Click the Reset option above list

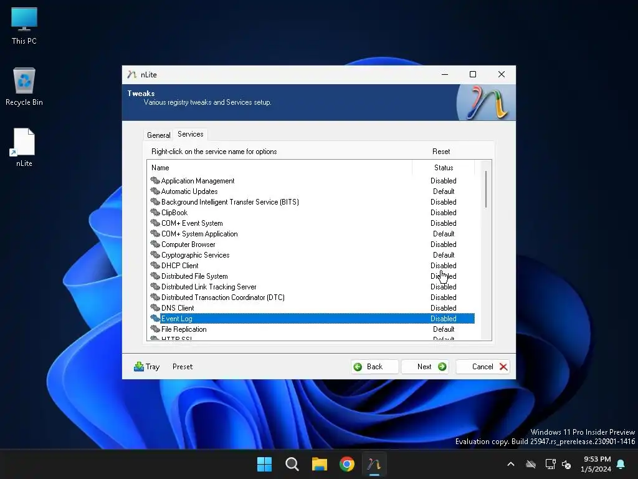click(441, 152)
